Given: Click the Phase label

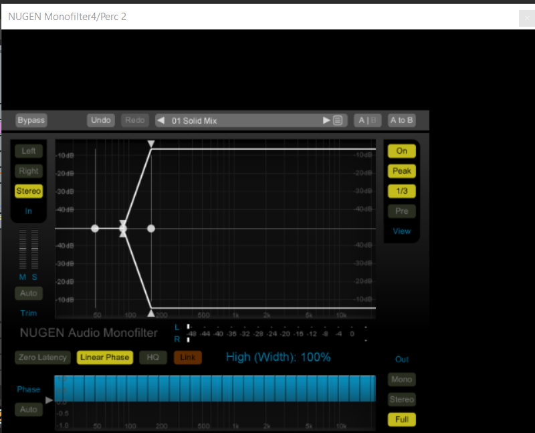Looking at the screenshot, I should point(29,390).
